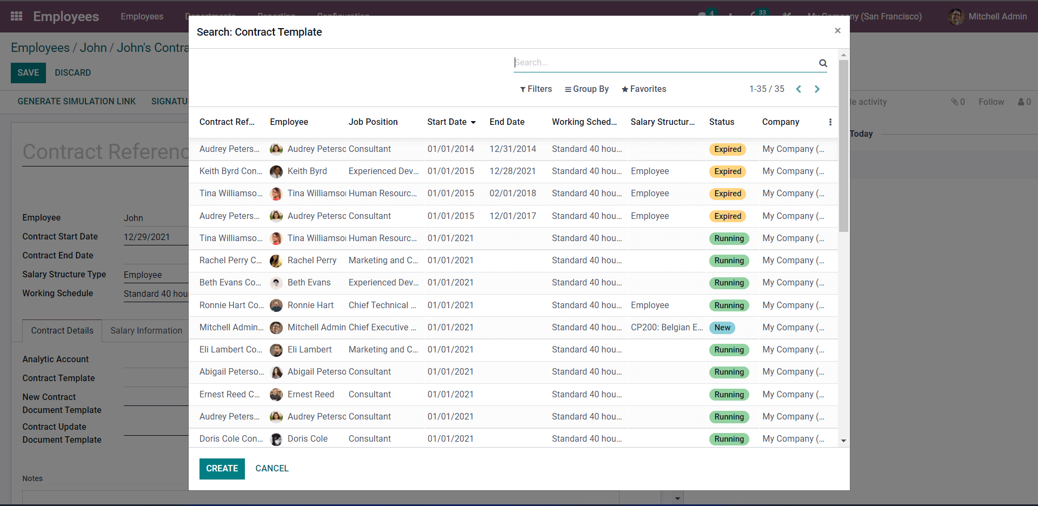Select Ernest Reed C... contract reference
This screenshot has height=506, width=1038.
(x=230, y=395)
